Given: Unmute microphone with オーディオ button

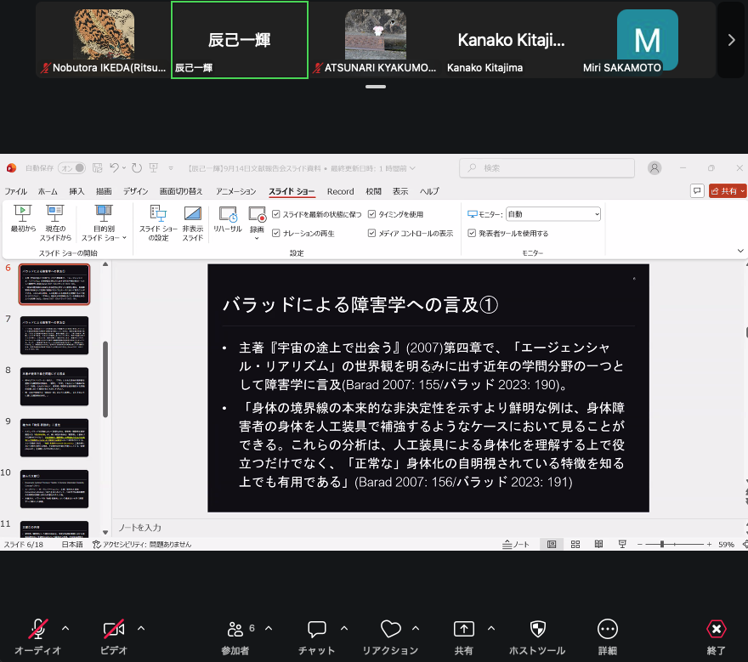Looking at the screenshot, I should coord(37,637).
